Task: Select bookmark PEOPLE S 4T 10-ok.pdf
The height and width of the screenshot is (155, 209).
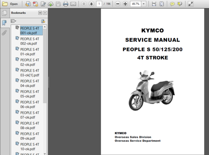Action: pyautogui.click(x=30, y=147)
